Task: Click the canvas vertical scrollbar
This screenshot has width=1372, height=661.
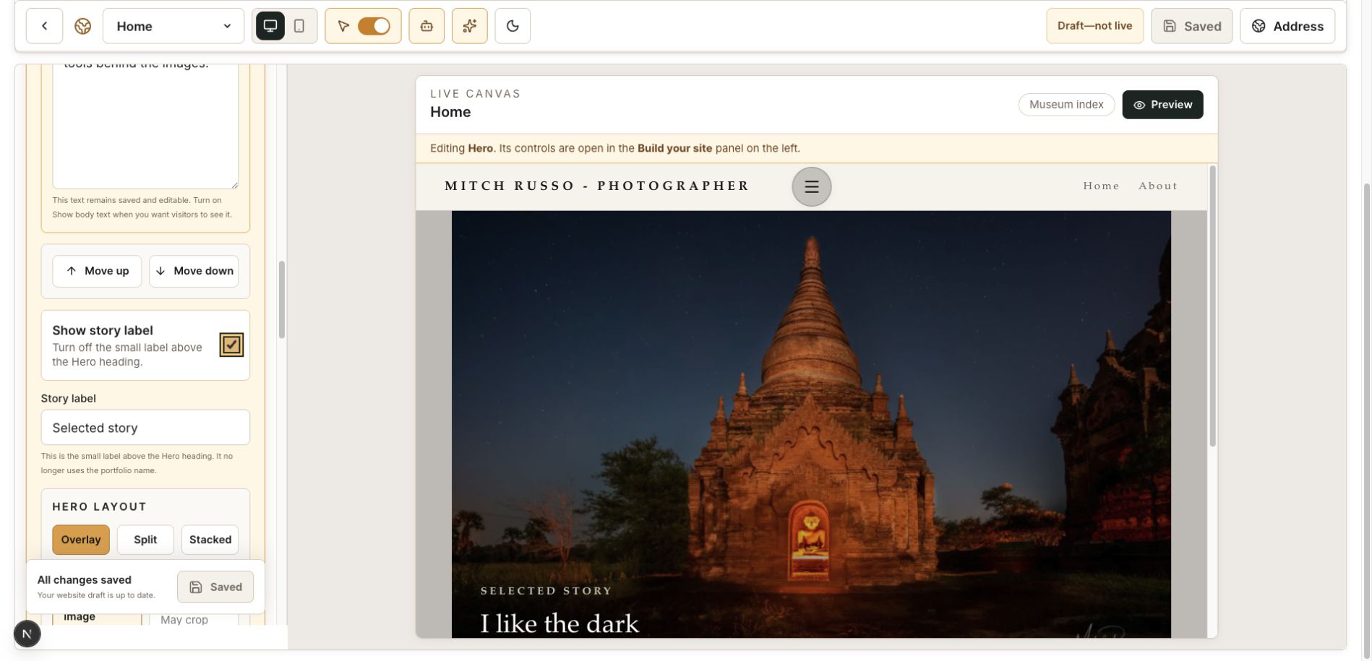Action: point(1212,306)
